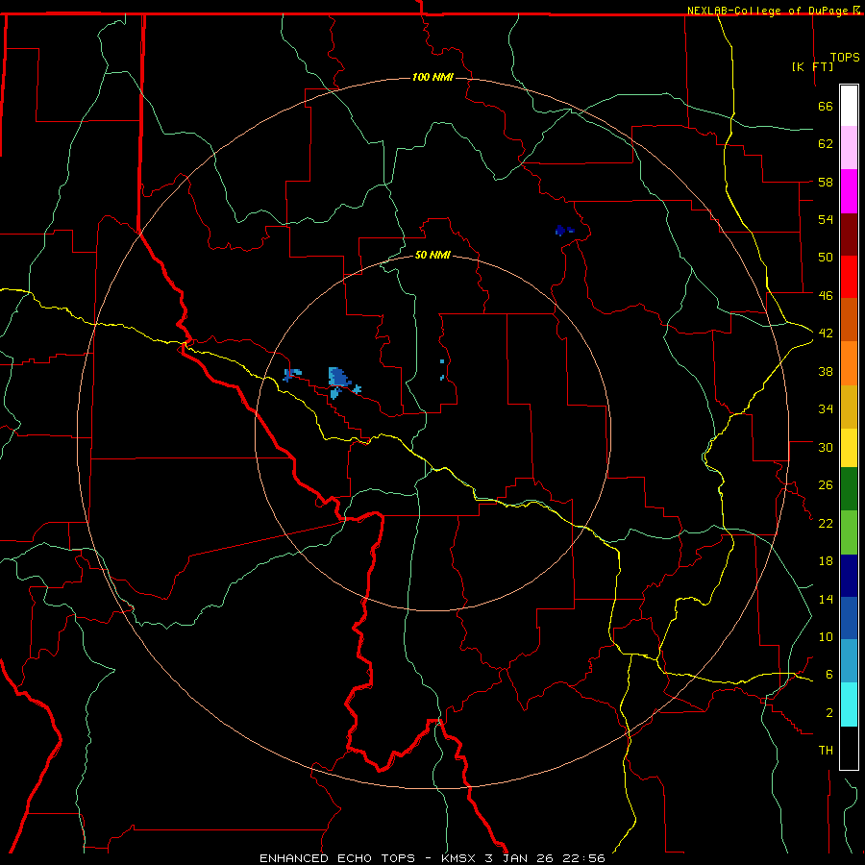This screenshot has width=865, height=865.
Task: Click the "30" legend value
Action: coord(826,447)
